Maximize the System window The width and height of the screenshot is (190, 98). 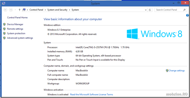[x=178, y=3]
